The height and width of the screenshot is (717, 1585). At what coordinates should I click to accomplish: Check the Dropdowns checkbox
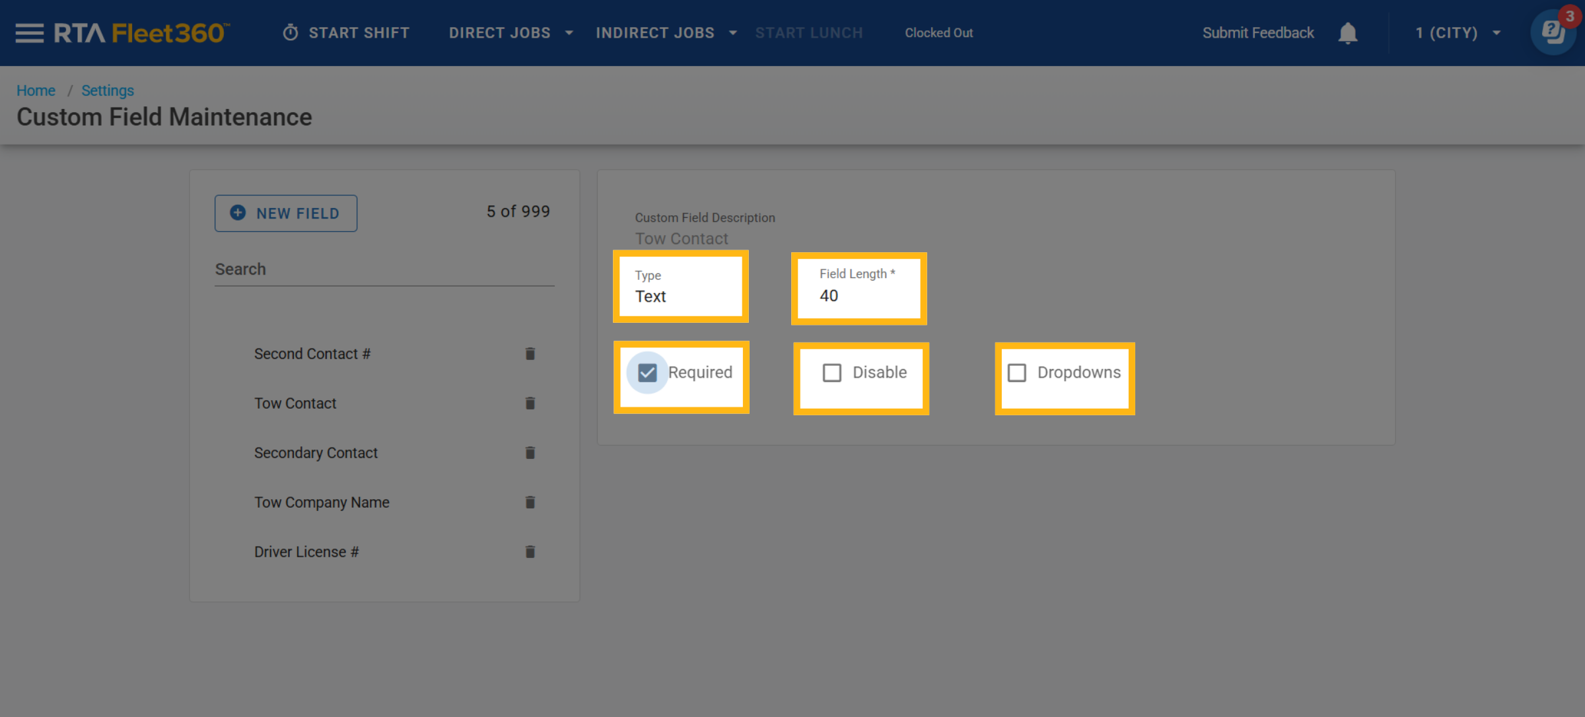click(x=1017, y=373)
